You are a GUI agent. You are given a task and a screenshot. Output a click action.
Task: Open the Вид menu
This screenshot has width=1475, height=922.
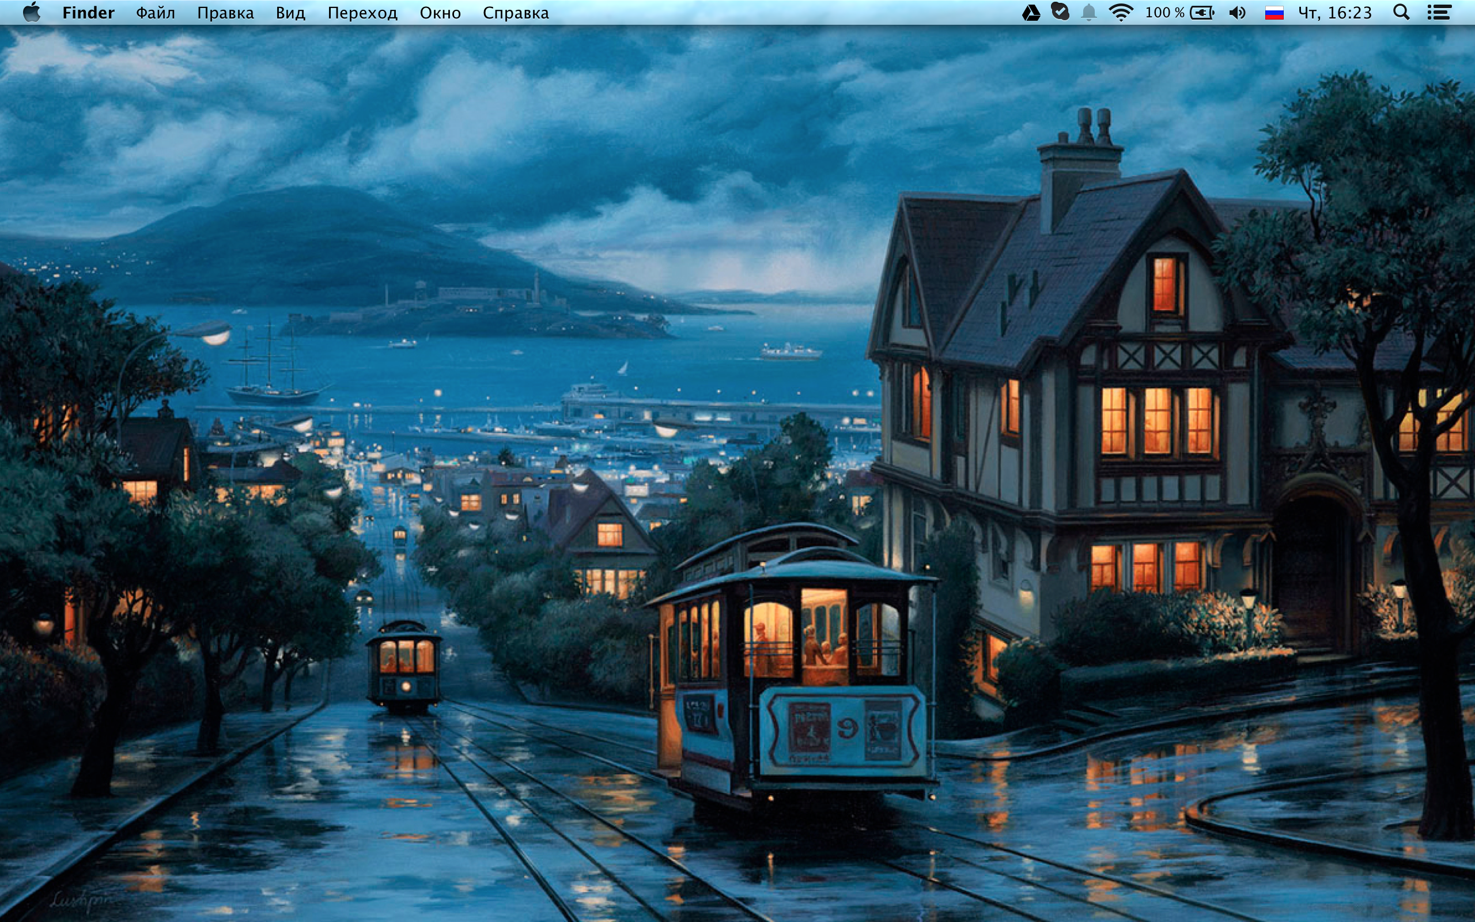[290, 13]
